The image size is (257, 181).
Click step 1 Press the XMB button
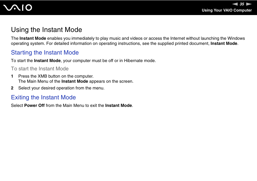click(x=56, y=76)
